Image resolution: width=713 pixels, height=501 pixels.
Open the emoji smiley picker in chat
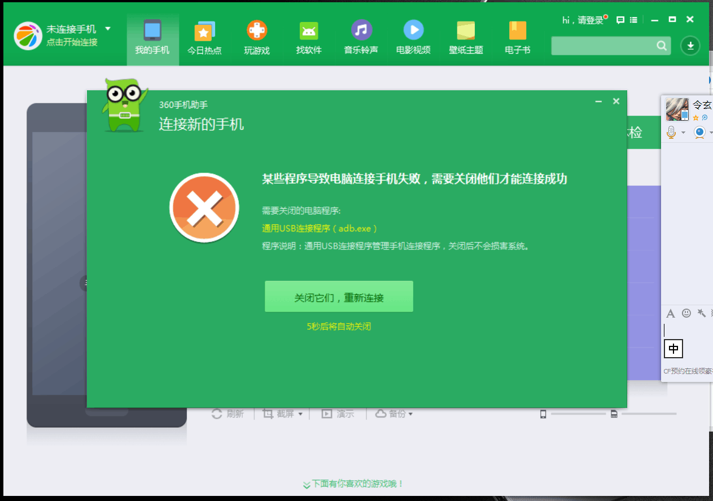pyautogui.click(x=686, y=313)
